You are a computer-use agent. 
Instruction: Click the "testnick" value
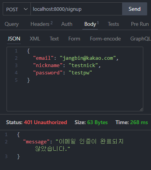[84, 66]
